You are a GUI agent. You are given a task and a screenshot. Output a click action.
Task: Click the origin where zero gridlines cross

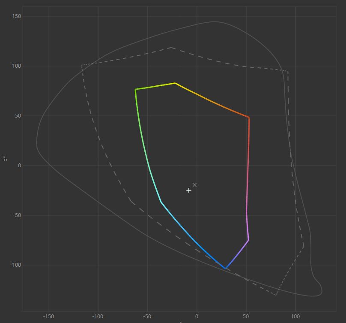[x=197, y=166]
